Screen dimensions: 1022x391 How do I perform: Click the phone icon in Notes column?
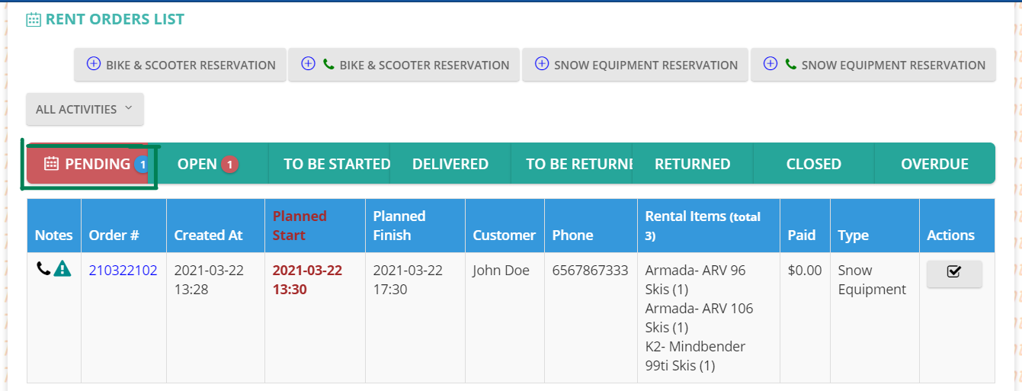43,268
